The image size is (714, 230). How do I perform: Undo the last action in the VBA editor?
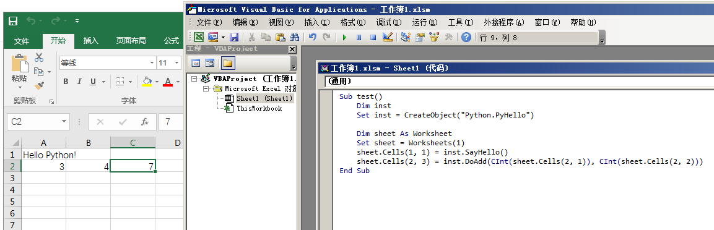point(312,37)
